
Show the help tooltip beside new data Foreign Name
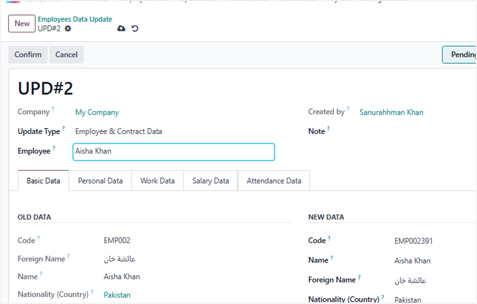(359, 277)
